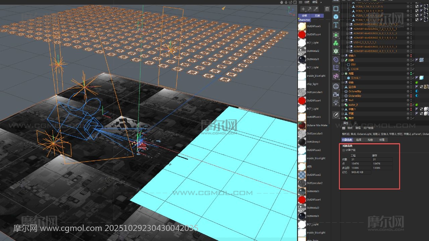This screenshot has width=429, height=241.
Task: Select the Text spline tool icon
Action: pos(336,25)
